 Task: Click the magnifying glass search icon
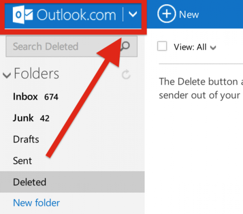[x=125, y=46]
